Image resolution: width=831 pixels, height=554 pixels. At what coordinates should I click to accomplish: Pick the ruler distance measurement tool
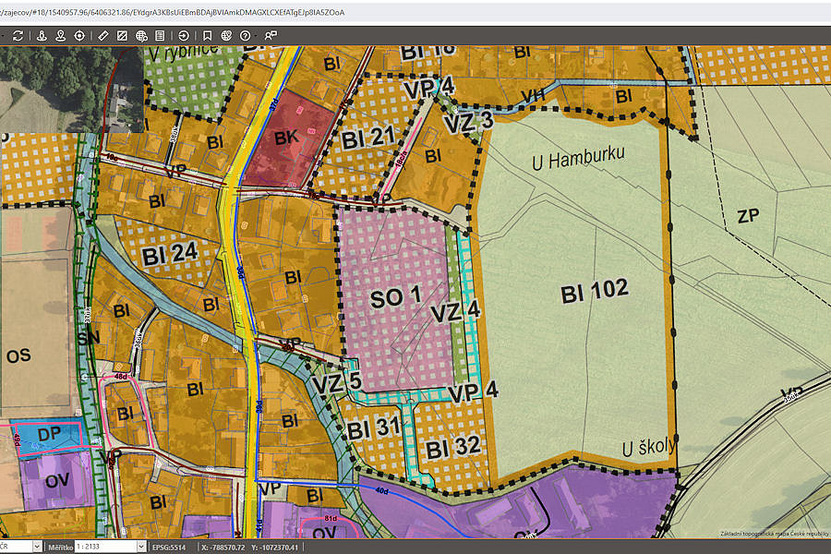click(103, 35)
